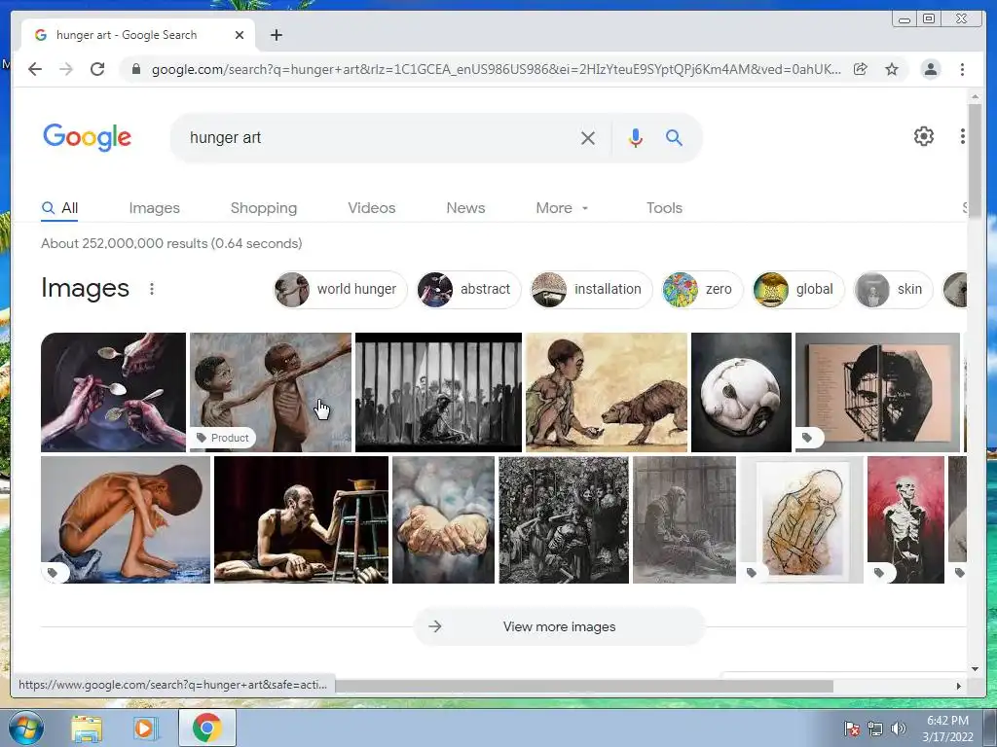Click the vertical scrollbar thumb
The height and width of the screenshot is (747, 997).
coord(975,160)
